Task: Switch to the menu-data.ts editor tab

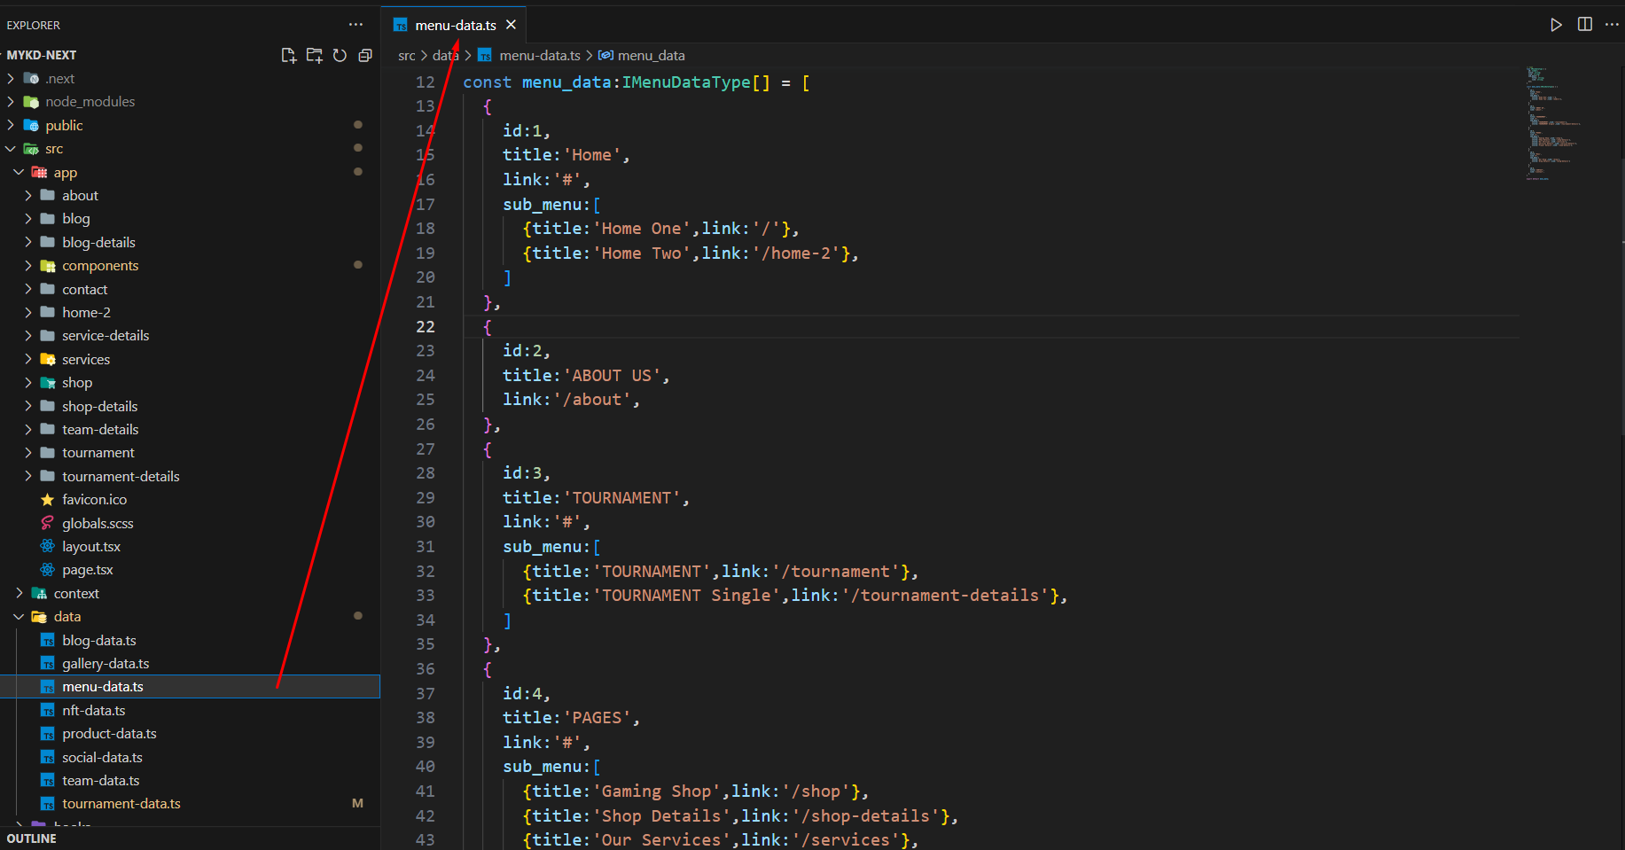Action: click(x=455, y=25)
